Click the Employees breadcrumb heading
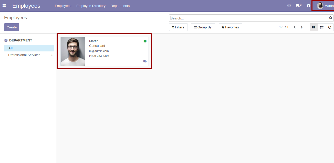The width and height of the screenshot is (334, 163). pos(15,18)
